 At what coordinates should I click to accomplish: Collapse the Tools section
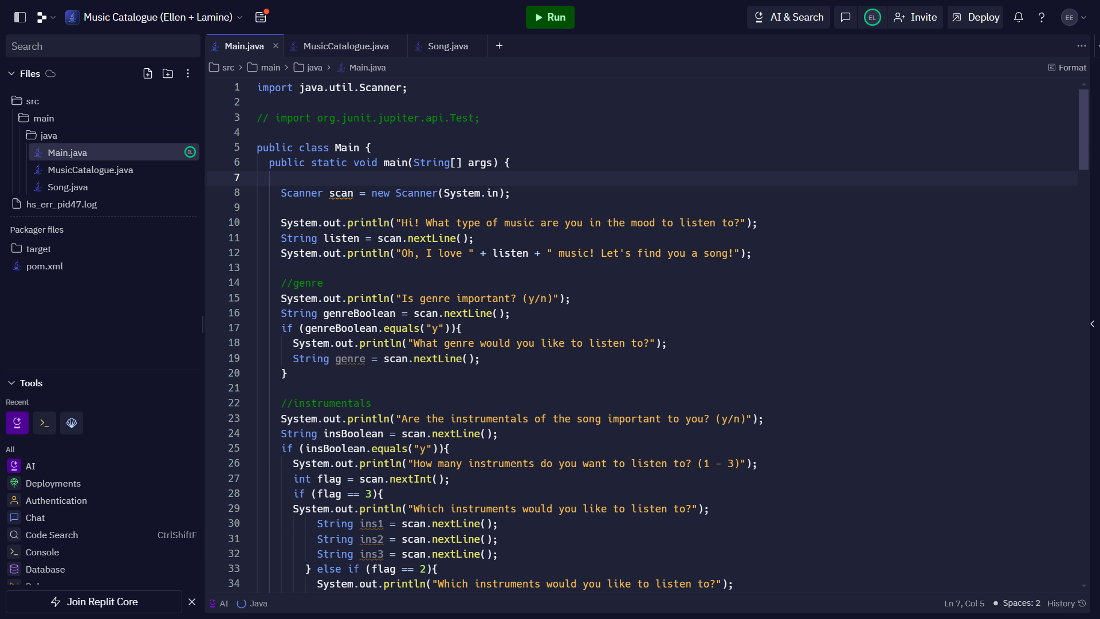[x=11, y=383]
